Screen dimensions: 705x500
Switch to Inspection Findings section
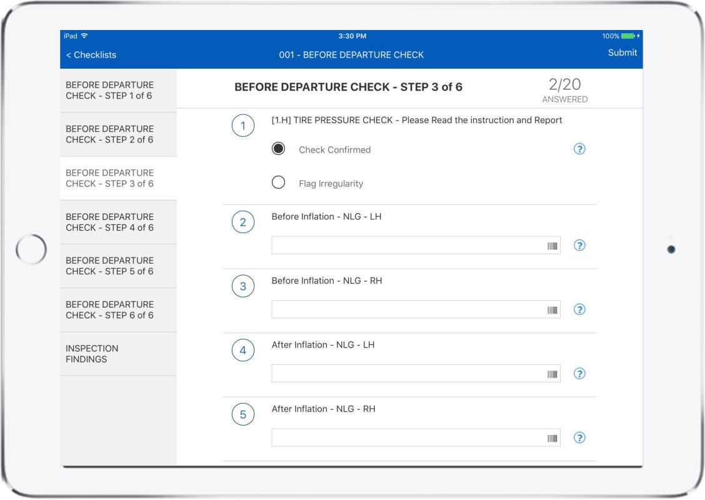click(118, 354)
